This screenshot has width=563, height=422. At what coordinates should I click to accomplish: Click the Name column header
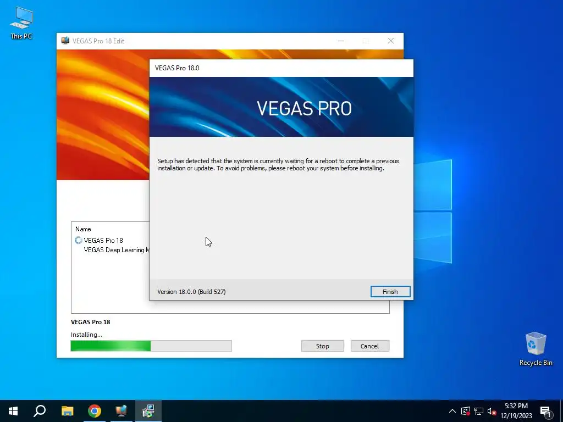83,229
